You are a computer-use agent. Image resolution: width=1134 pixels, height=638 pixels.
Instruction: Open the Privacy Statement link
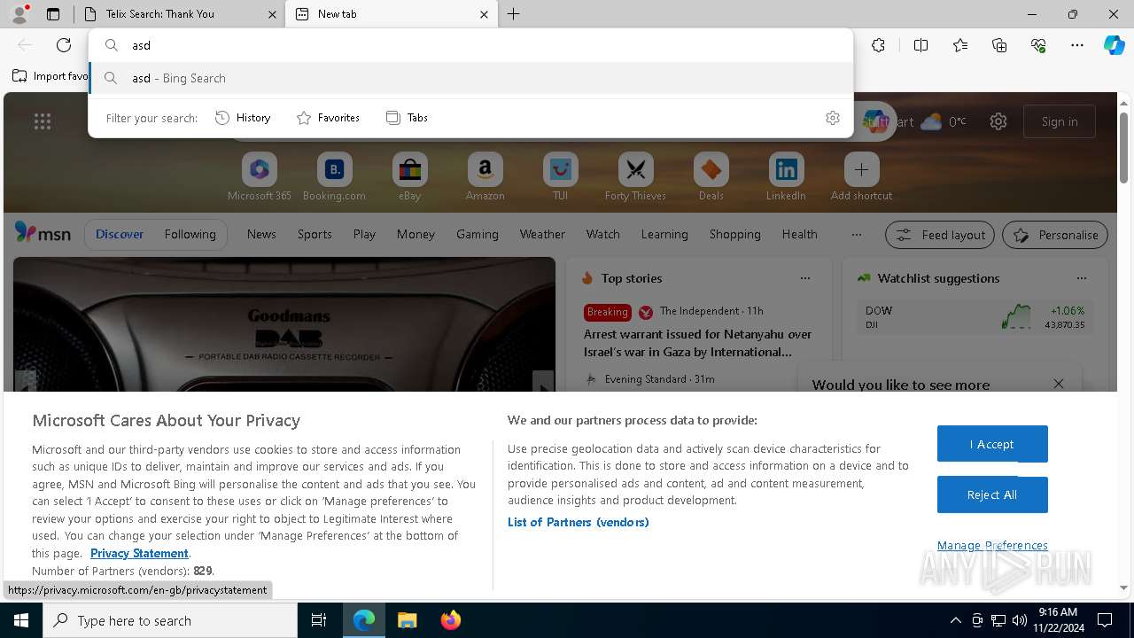pos(139,553)
